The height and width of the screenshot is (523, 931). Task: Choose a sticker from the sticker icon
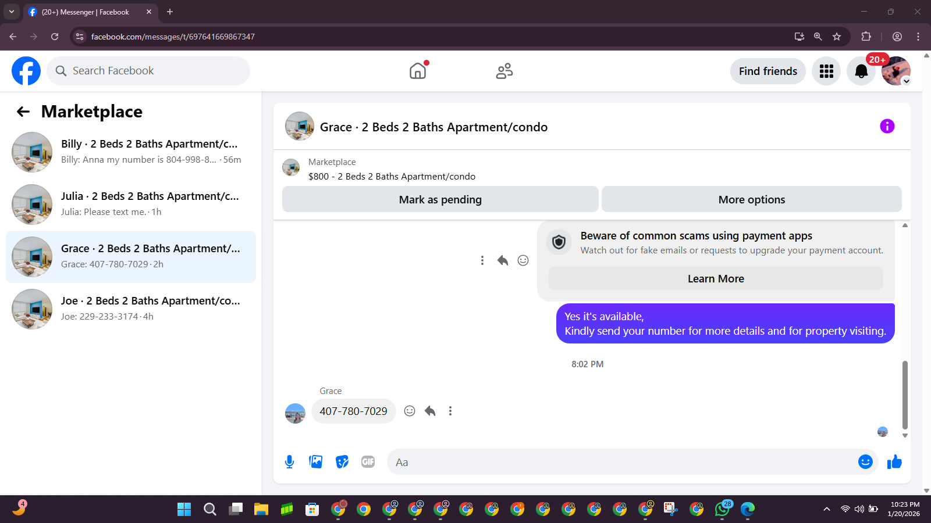[x=342, y=462]
